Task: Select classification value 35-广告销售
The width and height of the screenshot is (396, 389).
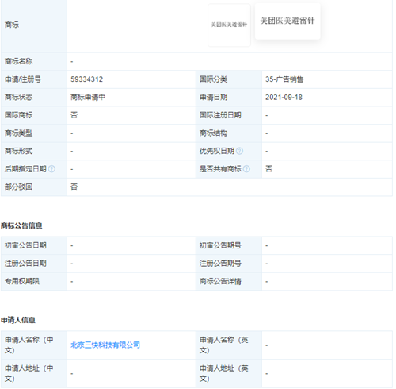Action: click(x=284, y=79)
